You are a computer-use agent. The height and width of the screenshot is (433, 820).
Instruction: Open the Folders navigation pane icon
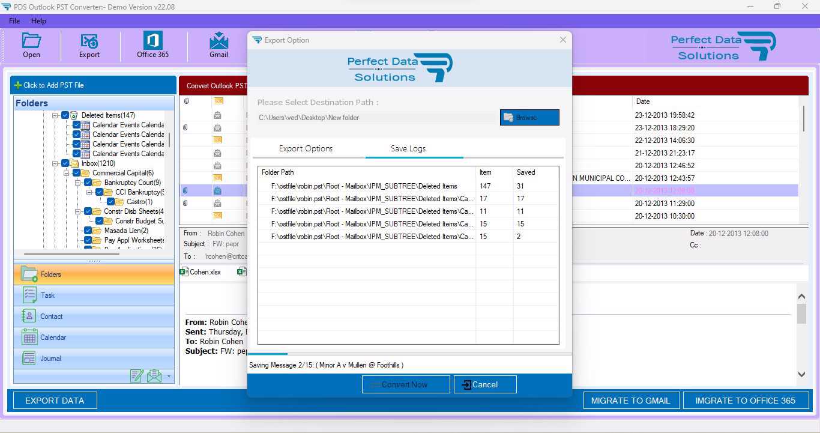point(29,274)
